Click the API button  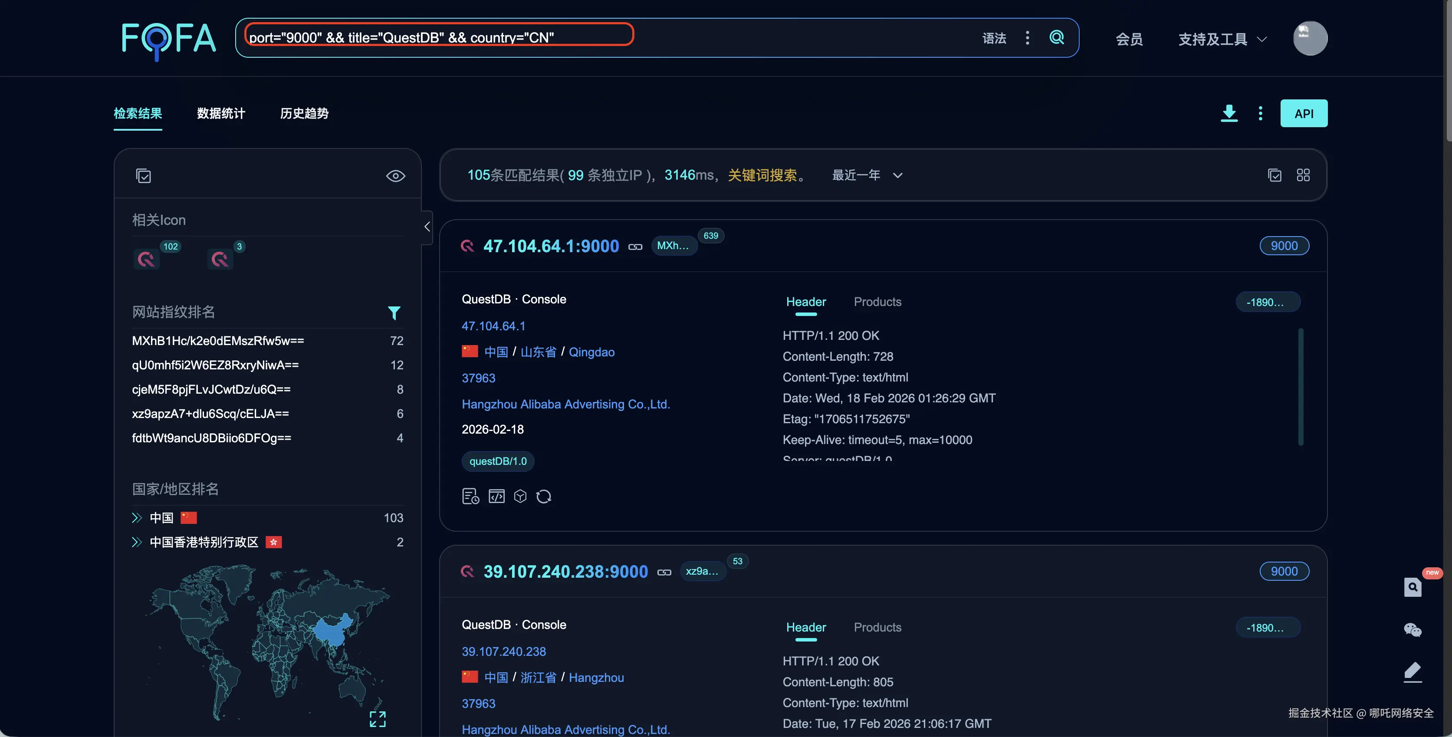[x=1303, y=113]
